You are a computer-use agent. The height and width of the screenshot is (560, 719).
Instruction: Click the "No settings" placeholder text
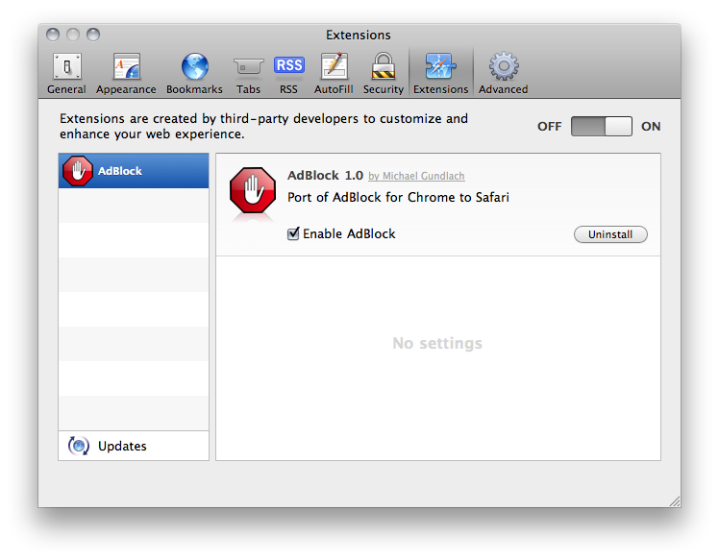click(437, 343)
